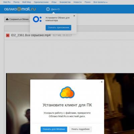Expand the Все проекты dropdown

(x=100, y=2)
